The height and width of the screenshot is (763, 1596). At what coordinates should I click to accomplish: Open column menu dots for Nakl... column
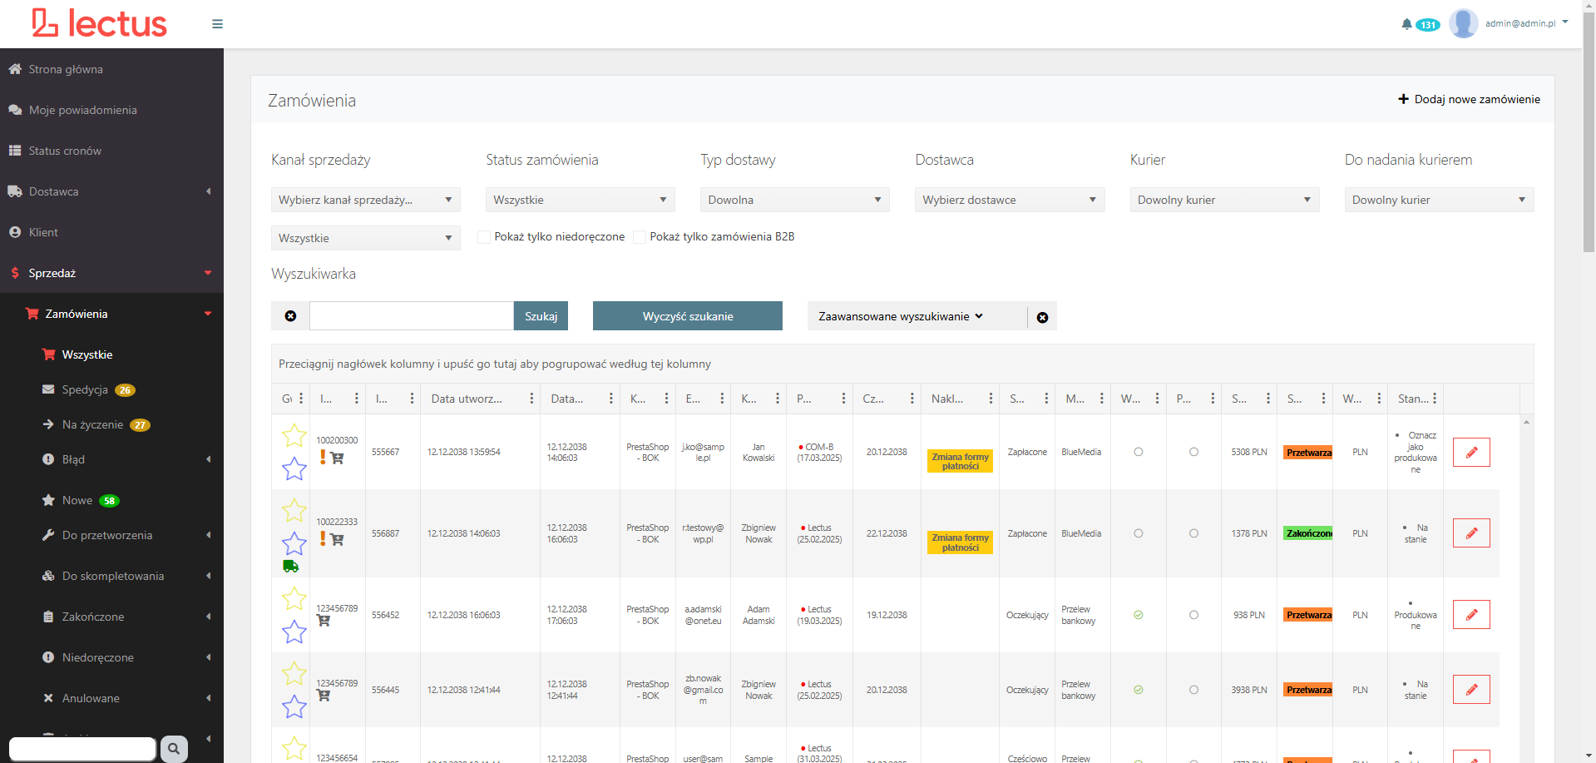click(991, 399)
